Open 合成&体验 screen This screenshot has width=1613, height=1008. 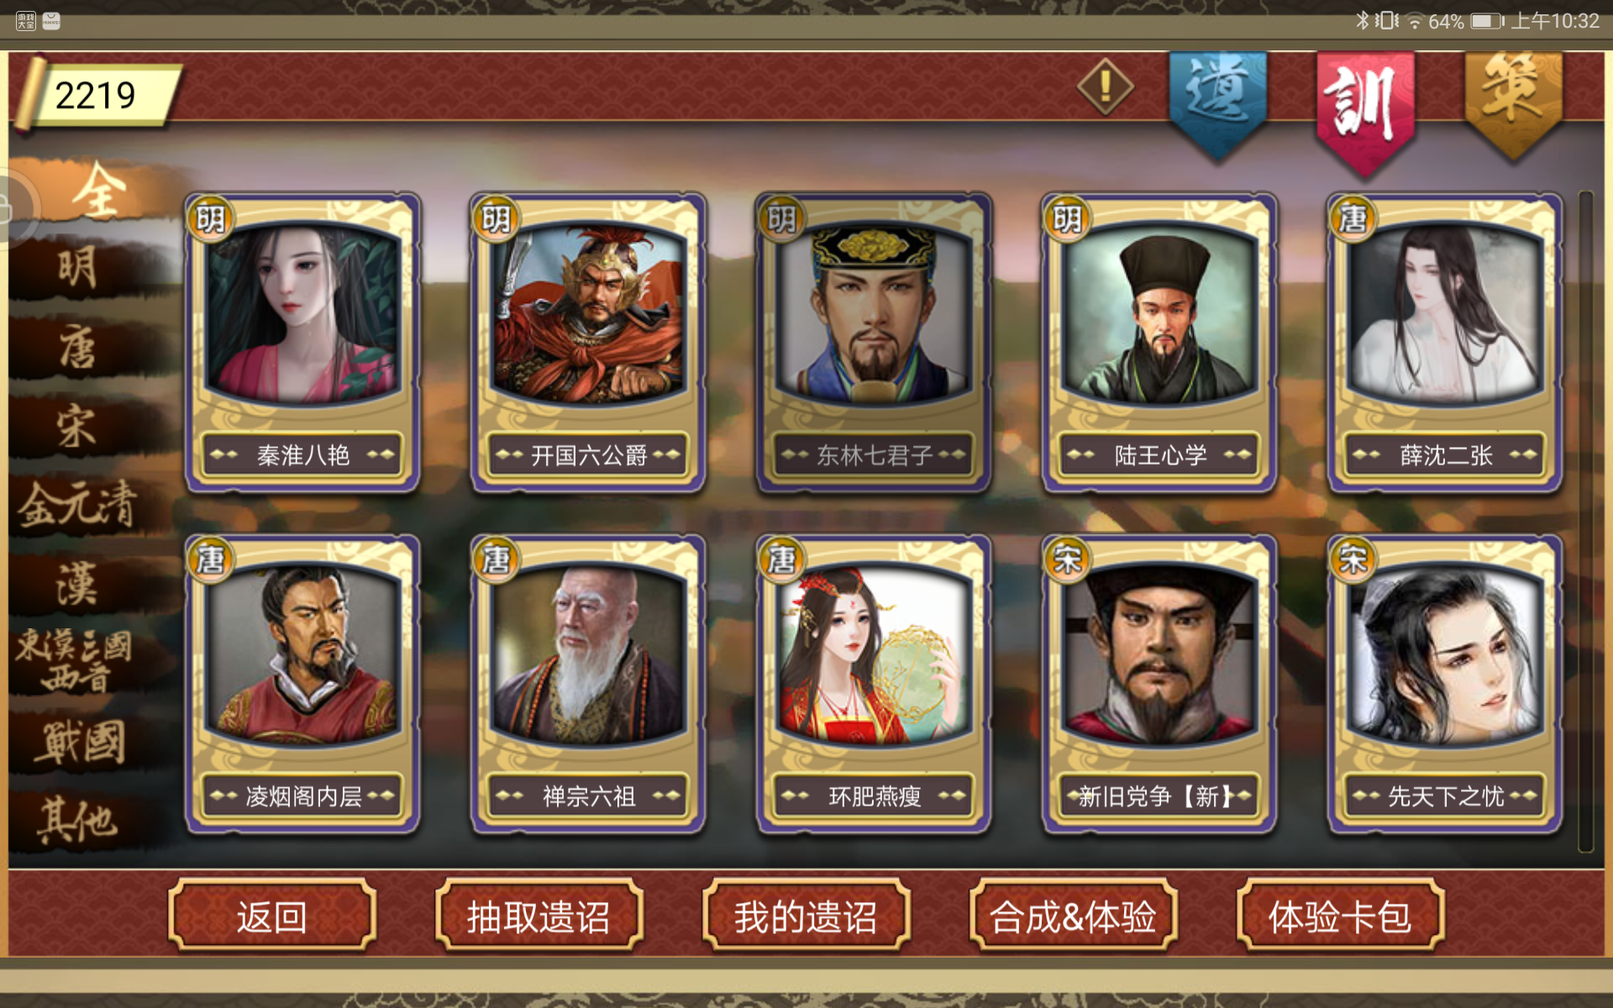1073,916
